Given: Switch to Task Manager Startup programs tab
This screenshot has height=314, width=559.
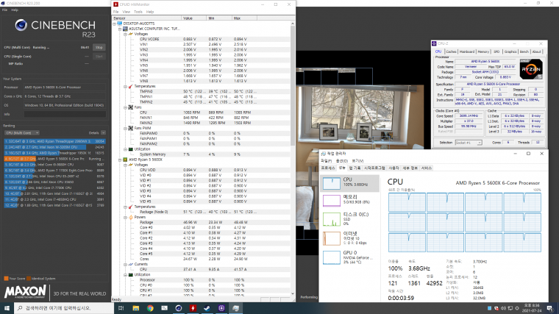Looking at the screenshot, I should point(374,168).
